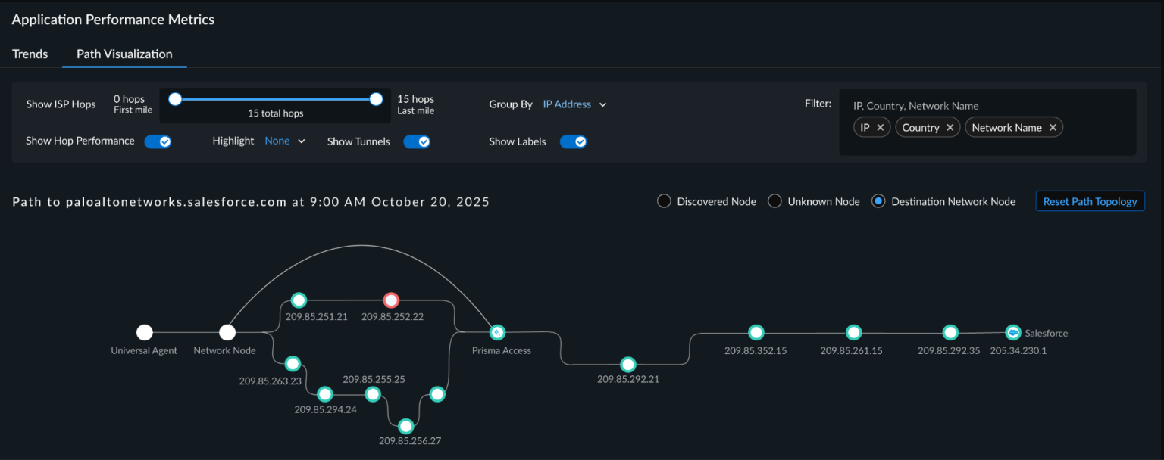The image size is (1164, 460).
Task: Toggle Show Labels switch
Action: [573, 141]
